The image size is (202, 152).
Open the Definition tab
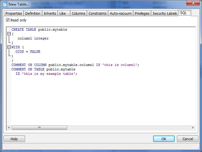pos(33,14)
